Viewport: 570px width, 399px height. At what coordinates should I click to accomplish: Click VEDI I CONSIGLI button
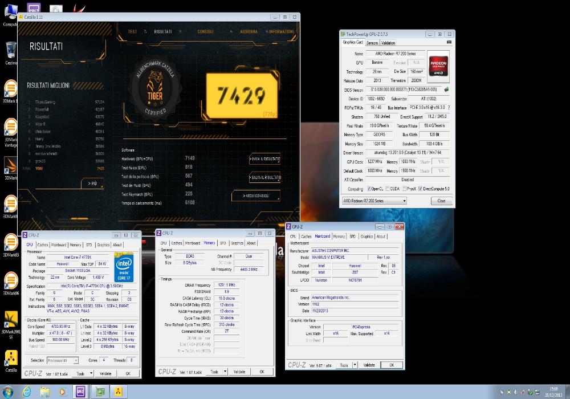[x=256, y=196]
